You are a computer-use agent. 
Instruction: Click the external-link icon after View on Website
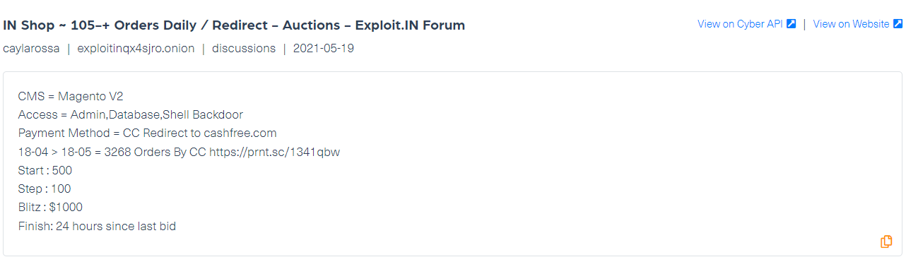tap(898, 24)
